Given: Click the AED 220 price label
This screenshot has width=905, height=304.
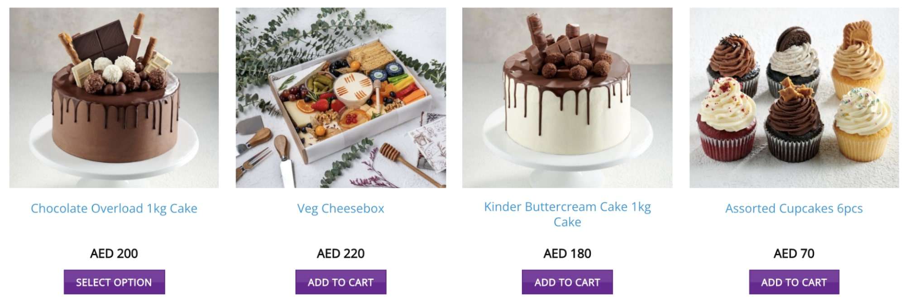Looking at the screenshot, I should (341, 253).
